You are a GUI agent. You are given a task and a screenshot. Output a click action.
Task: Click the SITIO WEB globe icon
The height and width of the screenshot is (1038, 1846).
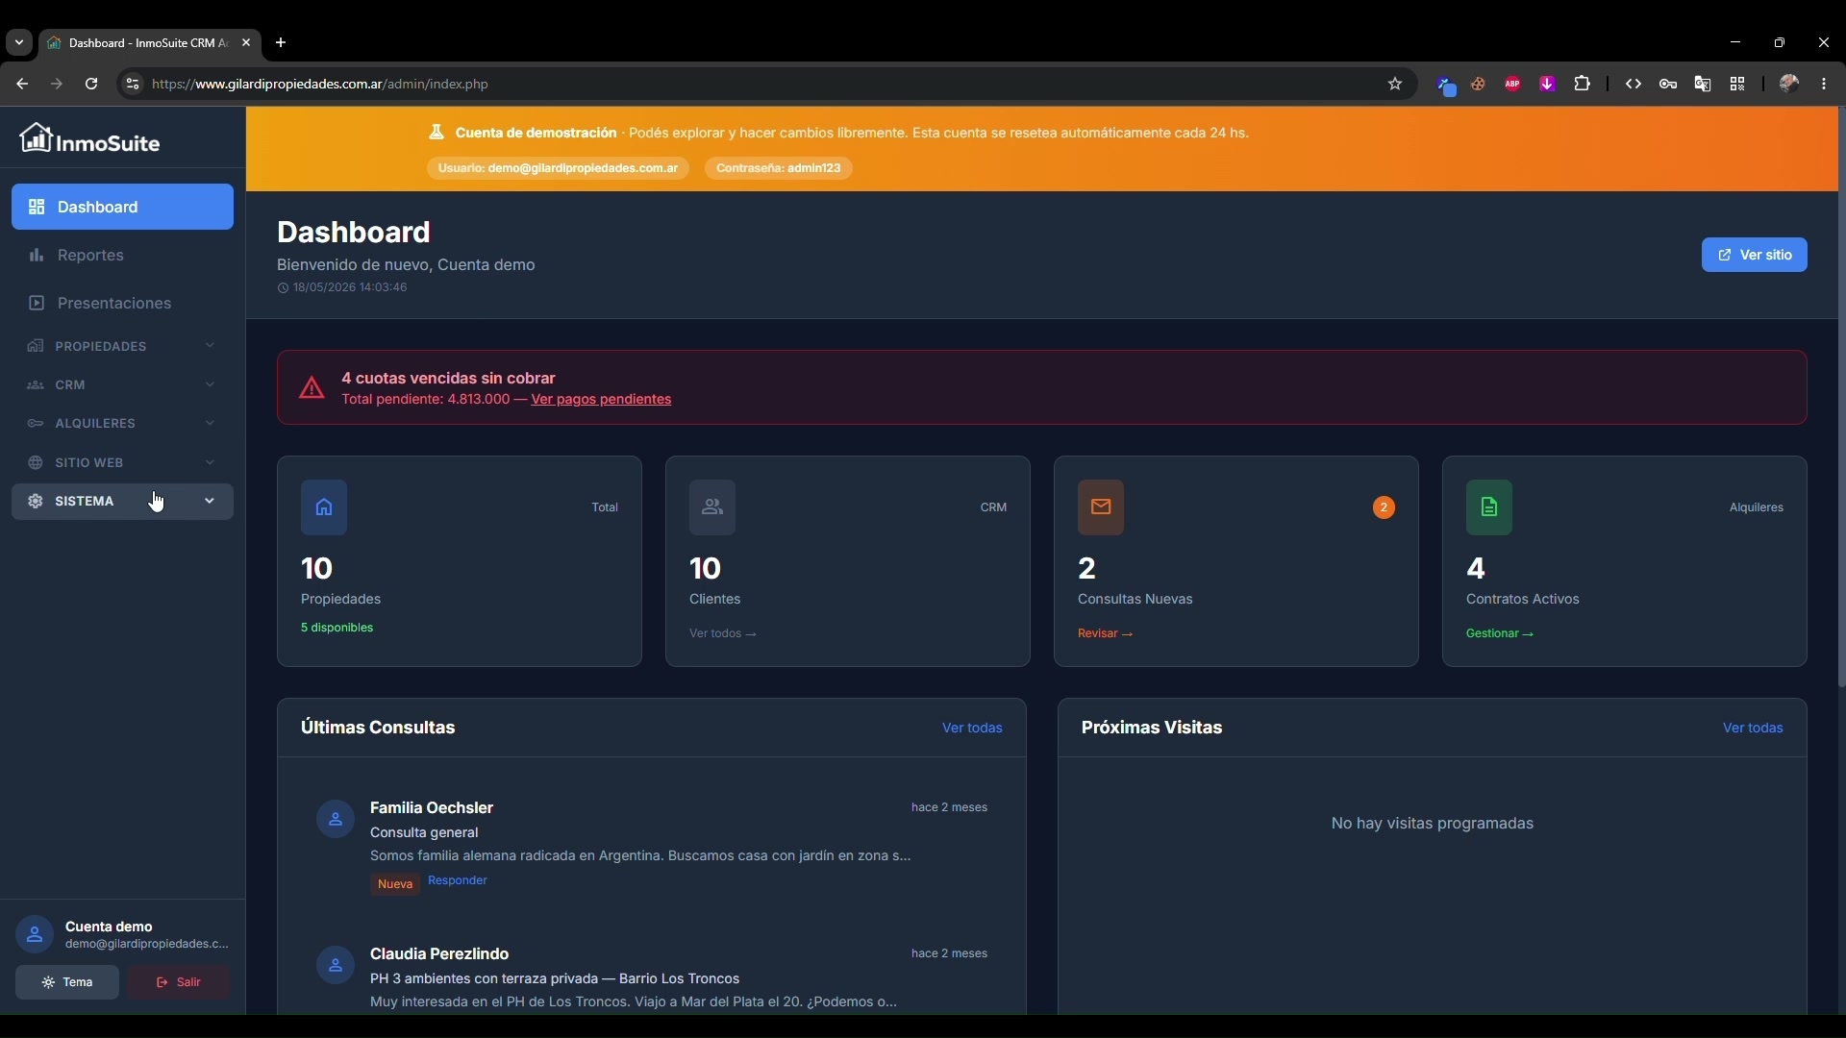(36, 462)
